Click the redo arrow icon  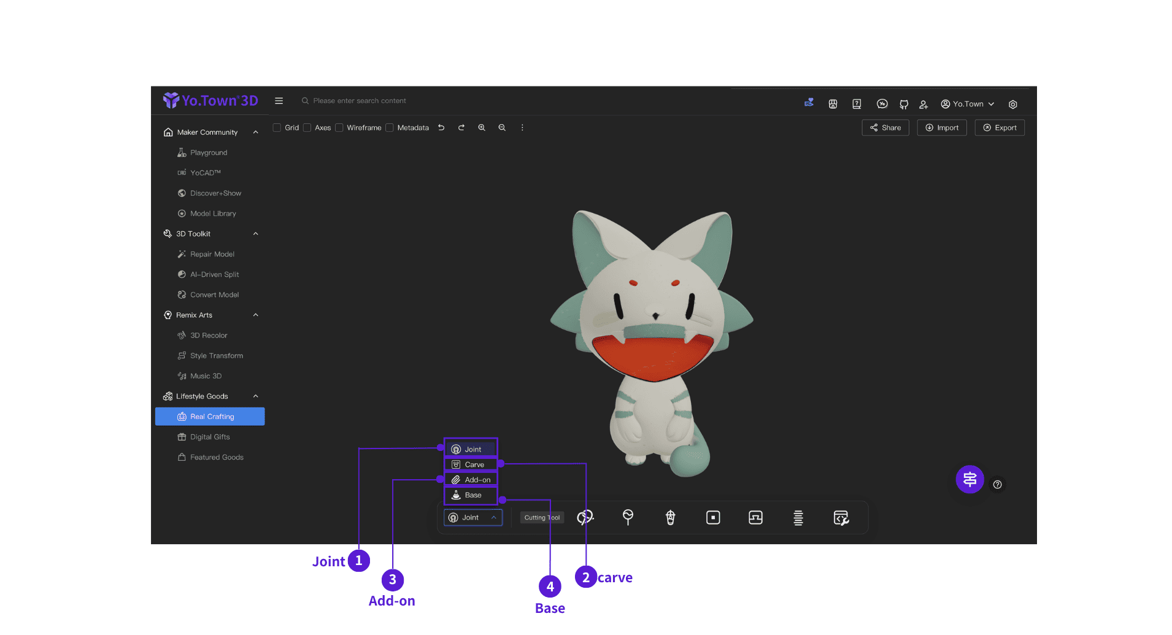point(461,128)
